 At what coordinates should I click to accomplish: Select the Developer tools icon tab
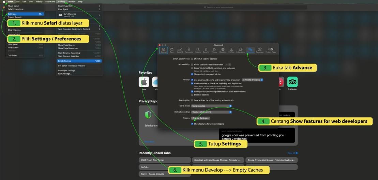click(260, 50)
